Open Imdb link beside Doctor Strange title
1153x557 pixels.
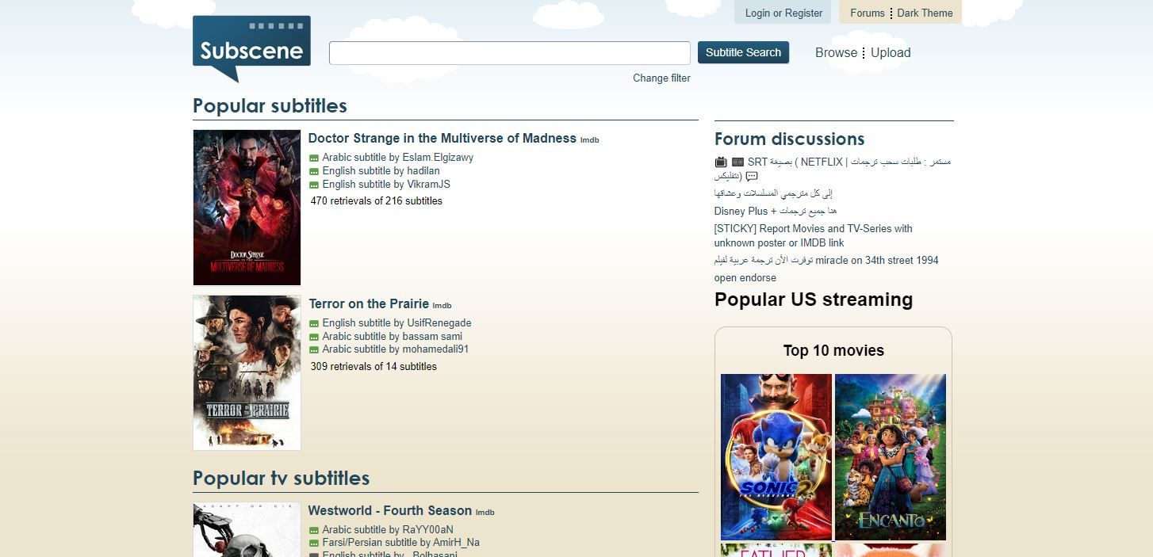[x=589, y=140]
